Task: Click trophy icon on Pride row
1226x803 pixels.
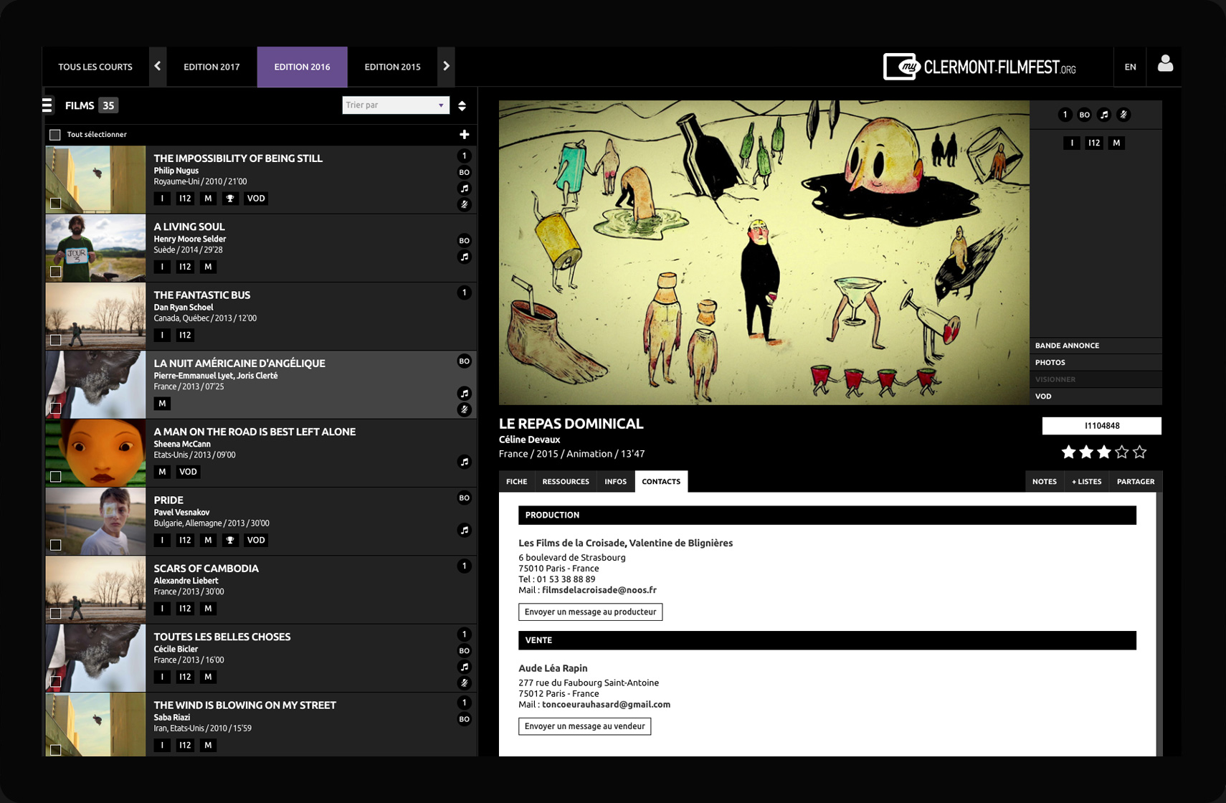Action: pyautogui.click(x=230, y=541)
